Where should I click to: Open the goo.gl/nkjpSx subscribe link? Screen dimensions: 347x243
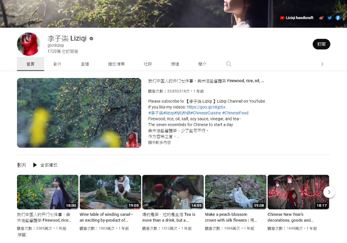pyautogui.click(x=206, y=107)
